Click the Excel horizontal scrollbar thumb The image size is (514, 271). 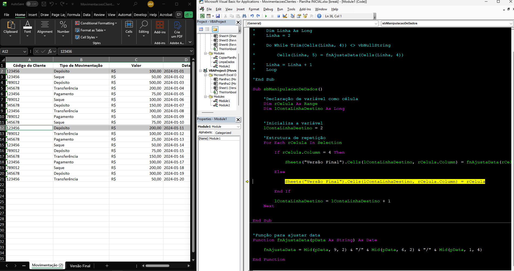pos(157,266)
